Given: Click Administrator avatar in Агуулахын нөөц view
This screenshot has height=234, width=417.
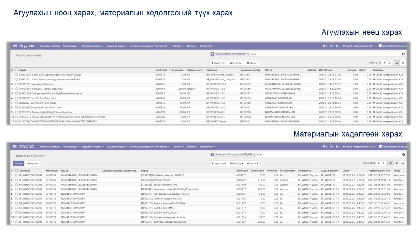Looking at the screenshot, I should [380, 46].
